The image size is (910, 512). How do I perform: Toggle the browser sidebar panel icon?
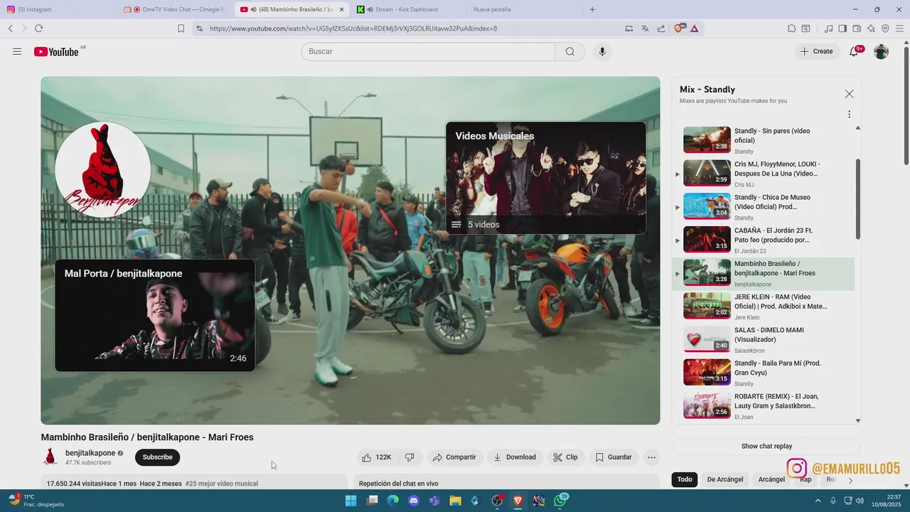pos(842,28)
